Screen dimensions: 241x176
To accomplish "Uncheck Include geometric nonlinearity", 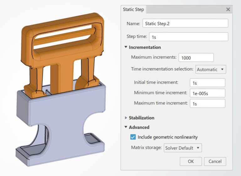I will coord(133,137).
